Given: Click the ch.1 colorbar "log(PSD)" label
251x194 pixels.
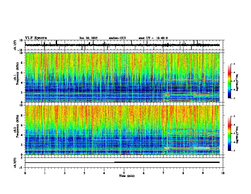Looking at the screenshot, I should coord(237,83).
